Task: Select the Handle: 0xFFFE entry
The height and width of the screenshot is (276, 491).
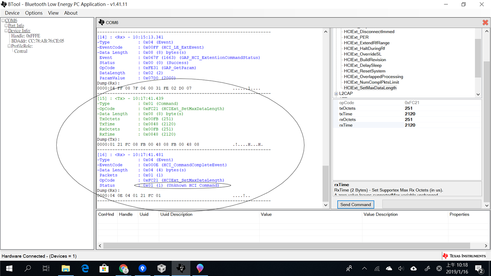Action: [26, 36]
